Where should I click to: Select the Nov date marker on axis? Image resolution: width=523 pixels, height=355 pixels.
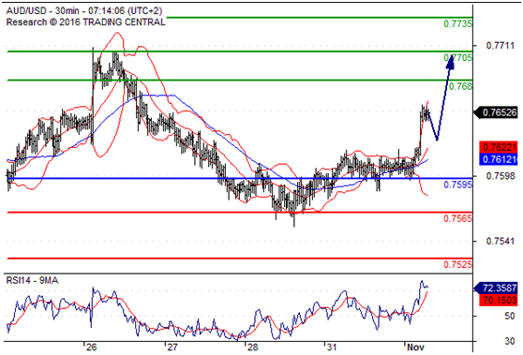[x=415, y=348]
